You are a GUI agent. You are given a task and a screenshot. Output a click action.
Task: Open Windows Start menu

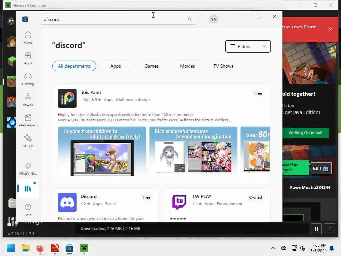pyautogui.click(x=11, y=248)
